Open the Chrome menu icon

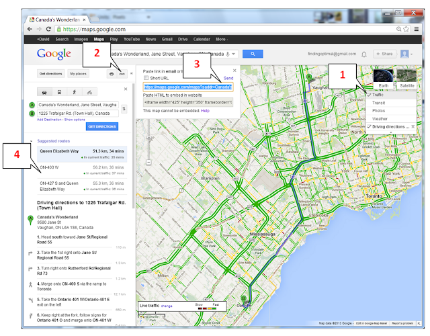417,29
